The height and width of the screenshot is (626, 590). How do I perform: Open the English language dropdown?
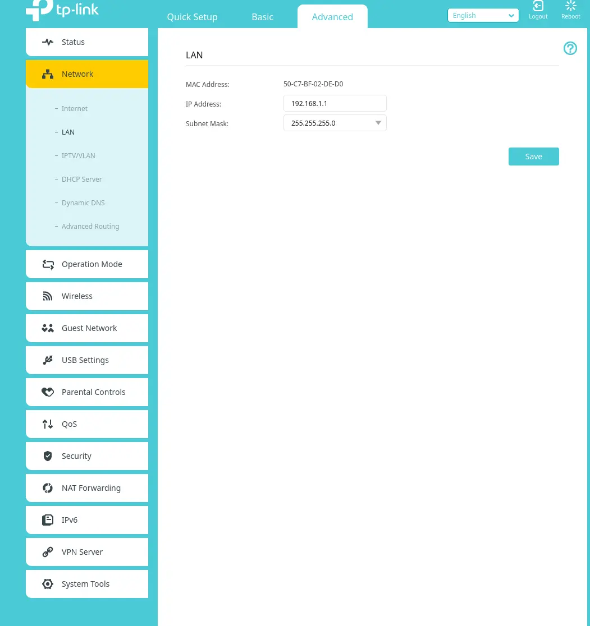pyautogui.click(x=483, y=16)
